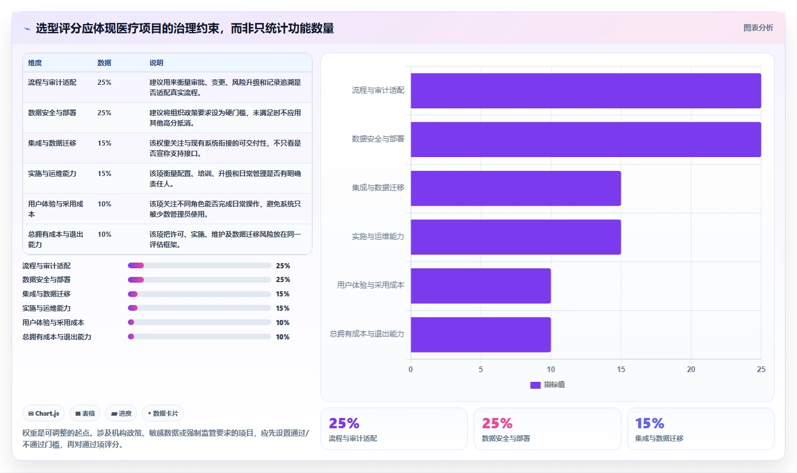Viewport: 797px width, 473px height.
Task: Click the pink 25% 数据安全与部署 data card
Action: click(547, 429)
